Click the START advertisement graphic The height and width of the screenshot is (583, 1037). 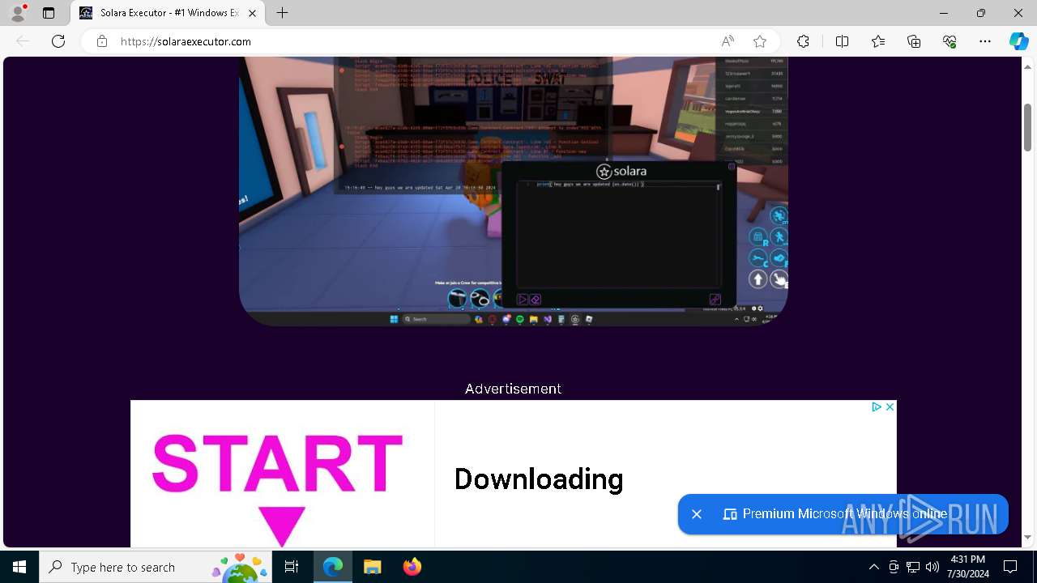click(x=277, y=488)
